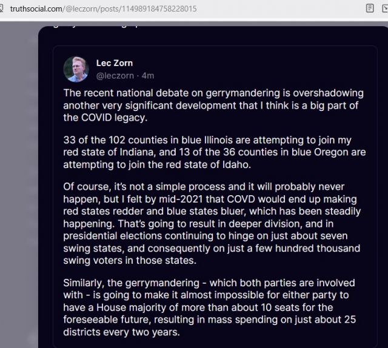
Task: Click the grey page background beside the post
Action: pos(19,173)
